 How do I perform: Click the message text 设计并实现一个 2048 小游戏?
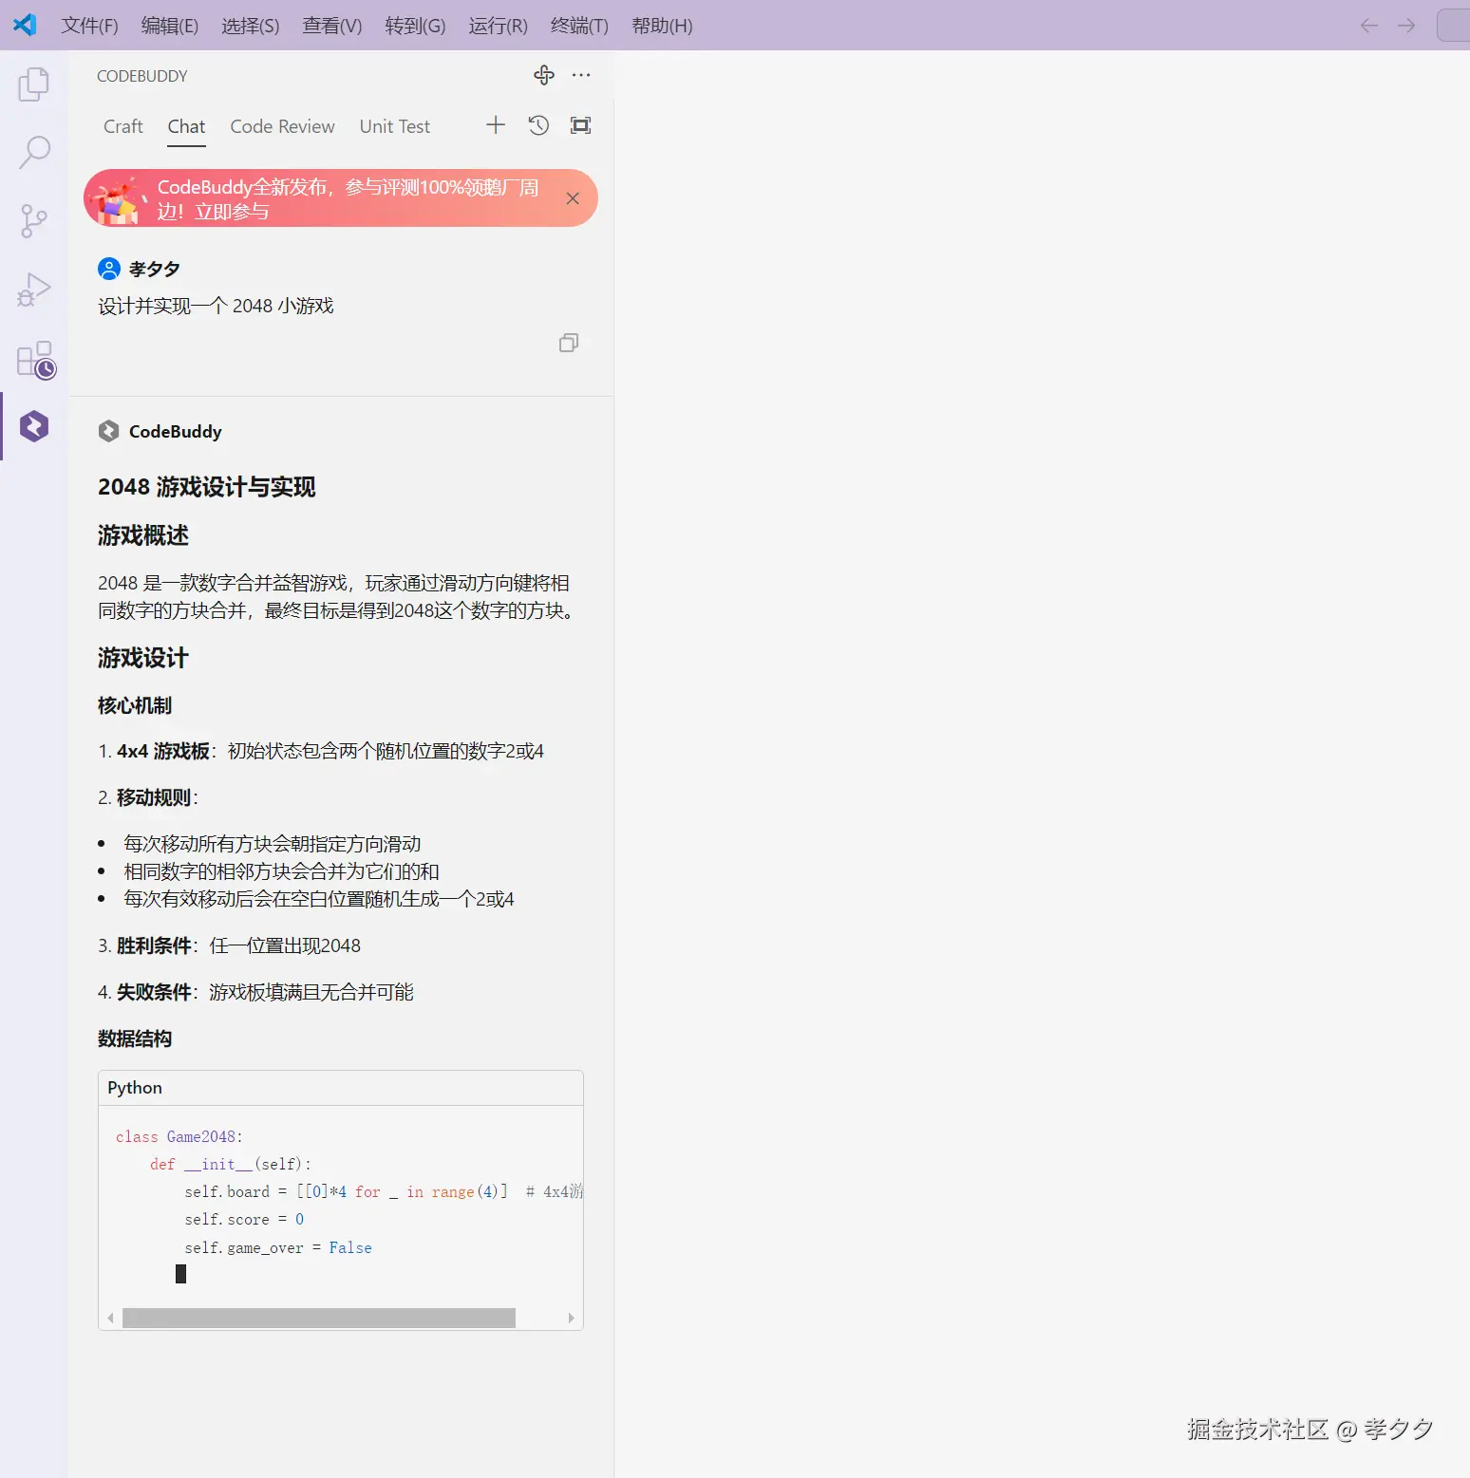216,306
